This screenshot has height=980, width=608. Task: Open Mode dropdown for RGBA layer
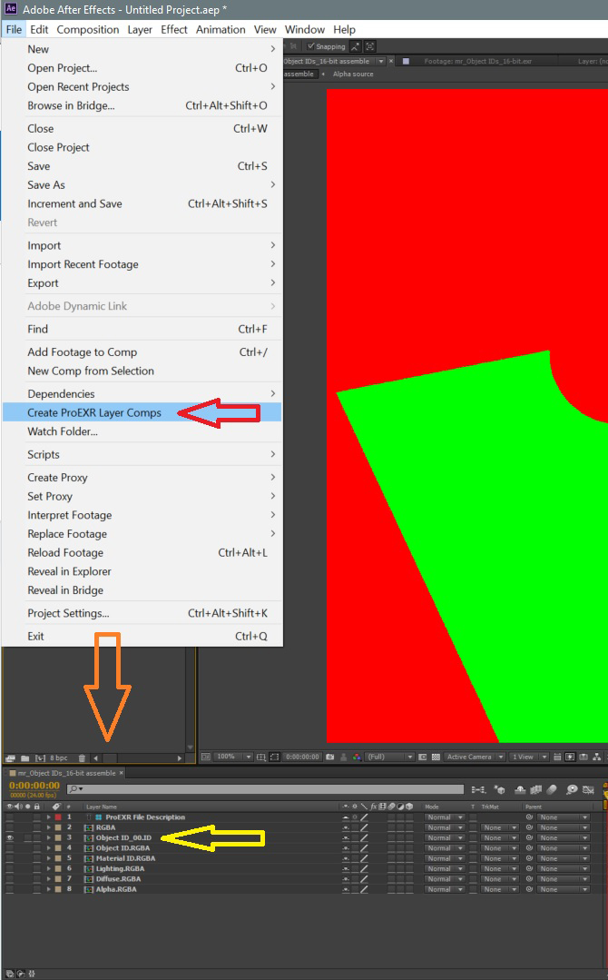pos(445,827)
